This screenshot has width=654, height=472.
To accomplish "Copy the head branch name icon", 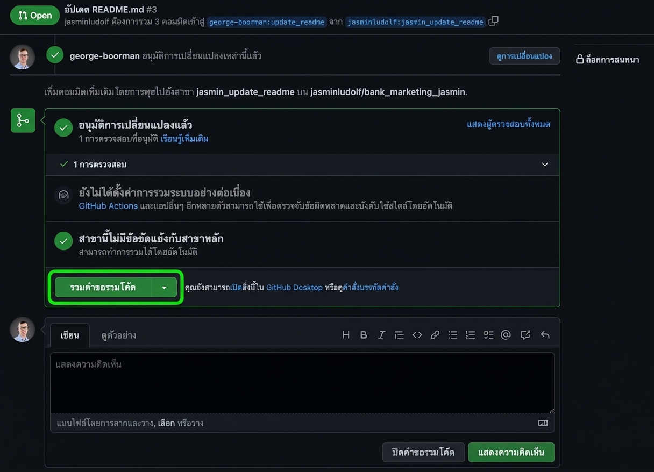I will (493, 21).
